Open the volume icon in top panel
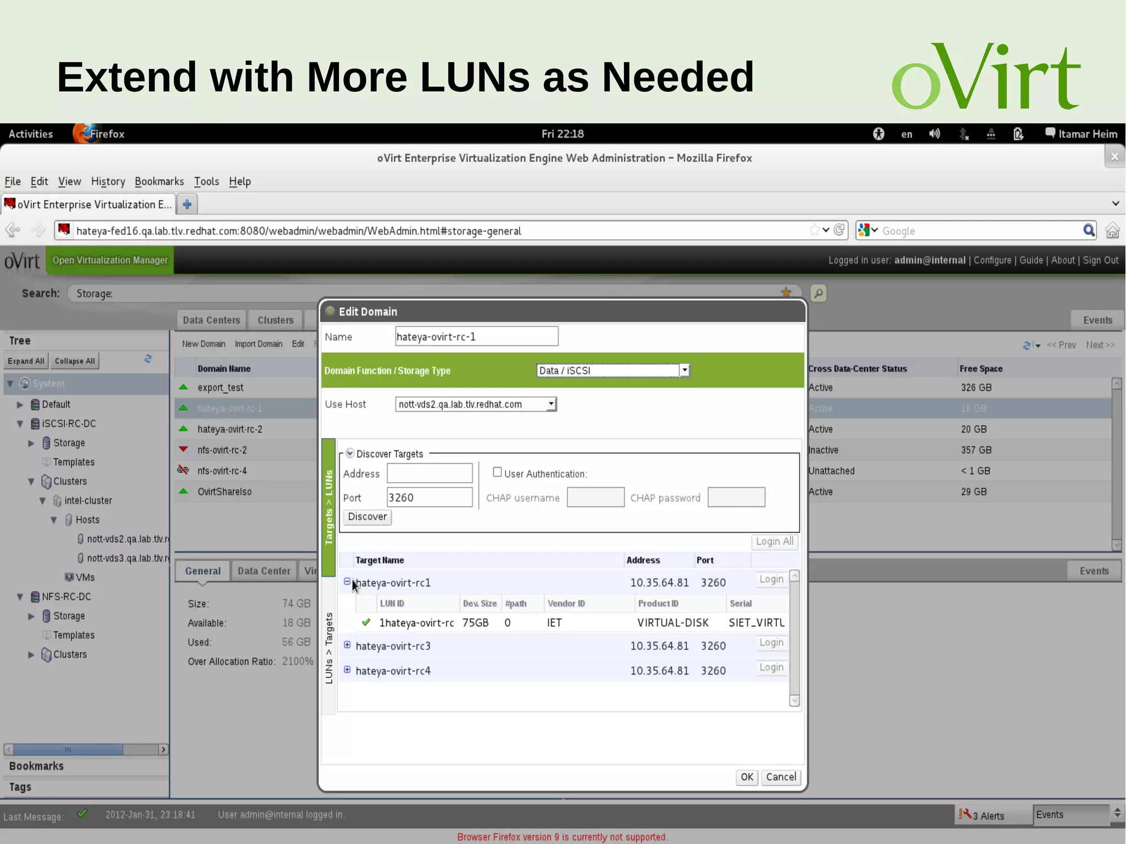This screenshot has width=1126, height=844. point(934,134)
